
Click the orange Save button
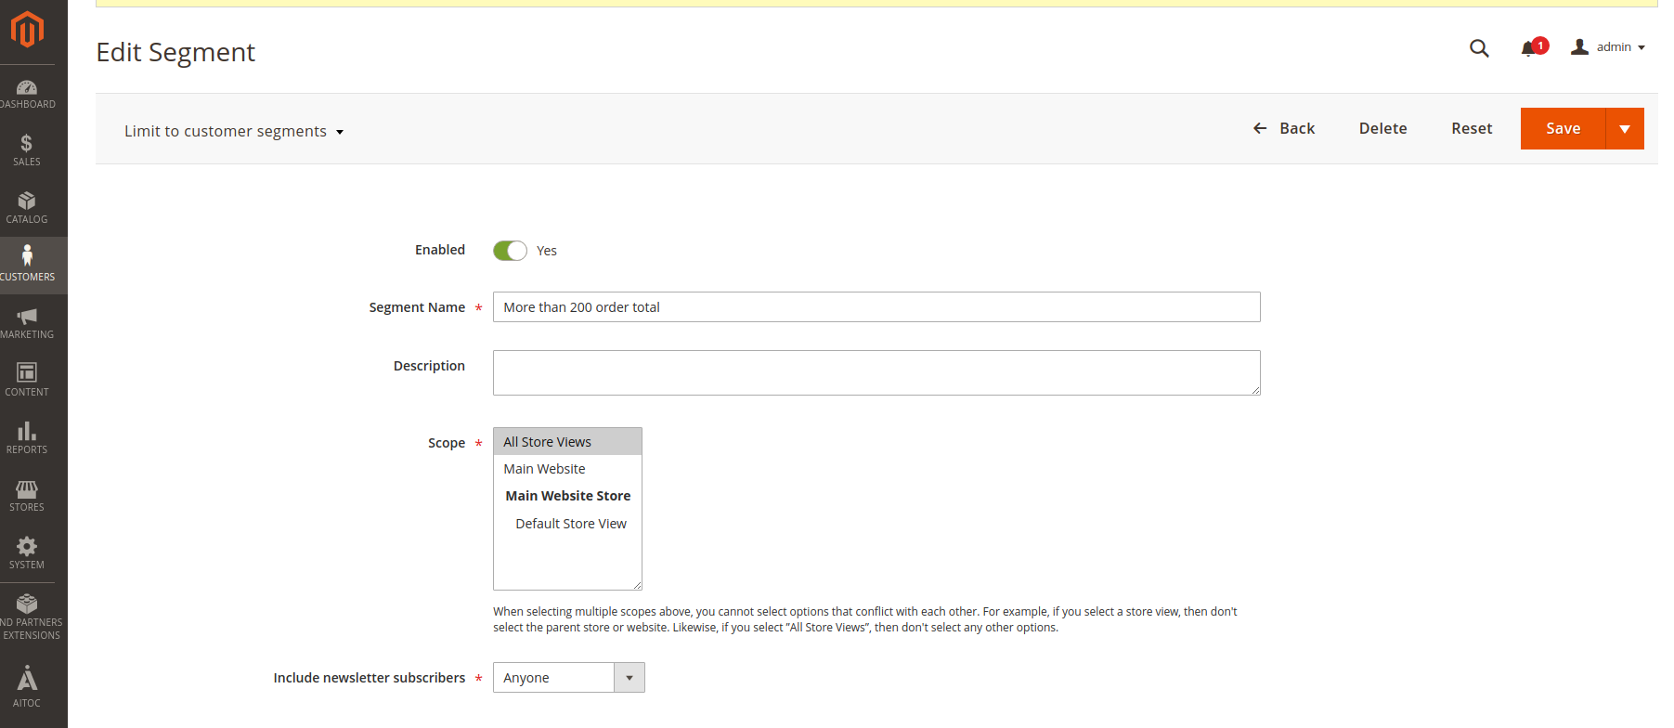click(1563, 128)
